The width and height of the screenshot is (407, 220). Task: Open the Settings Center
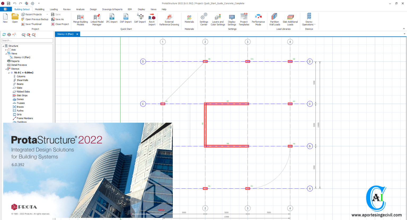click(x=204, y=19)
